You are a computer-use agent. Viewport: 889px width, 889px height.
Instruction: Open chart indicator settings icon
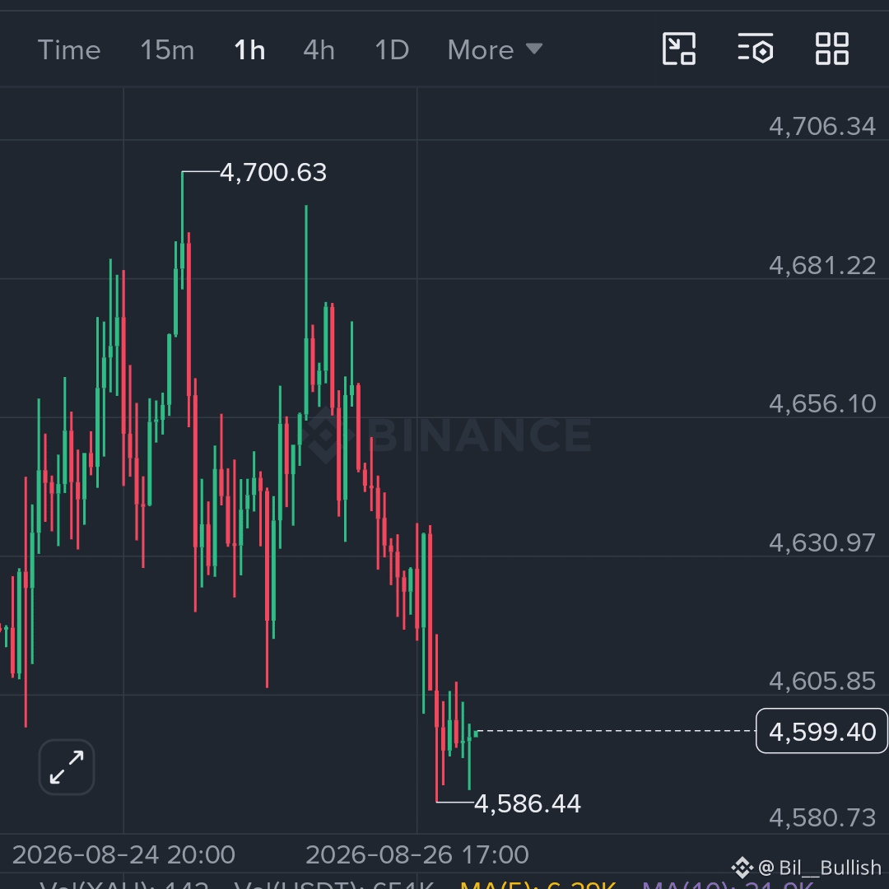coord(755,49)
